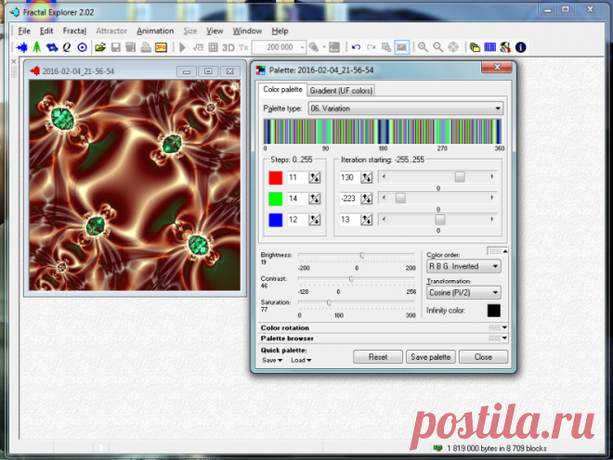Click the black Infinity color swatch
Image resolution: width=613 pixels, height=460 pixels.
click(x=493, y=311)
